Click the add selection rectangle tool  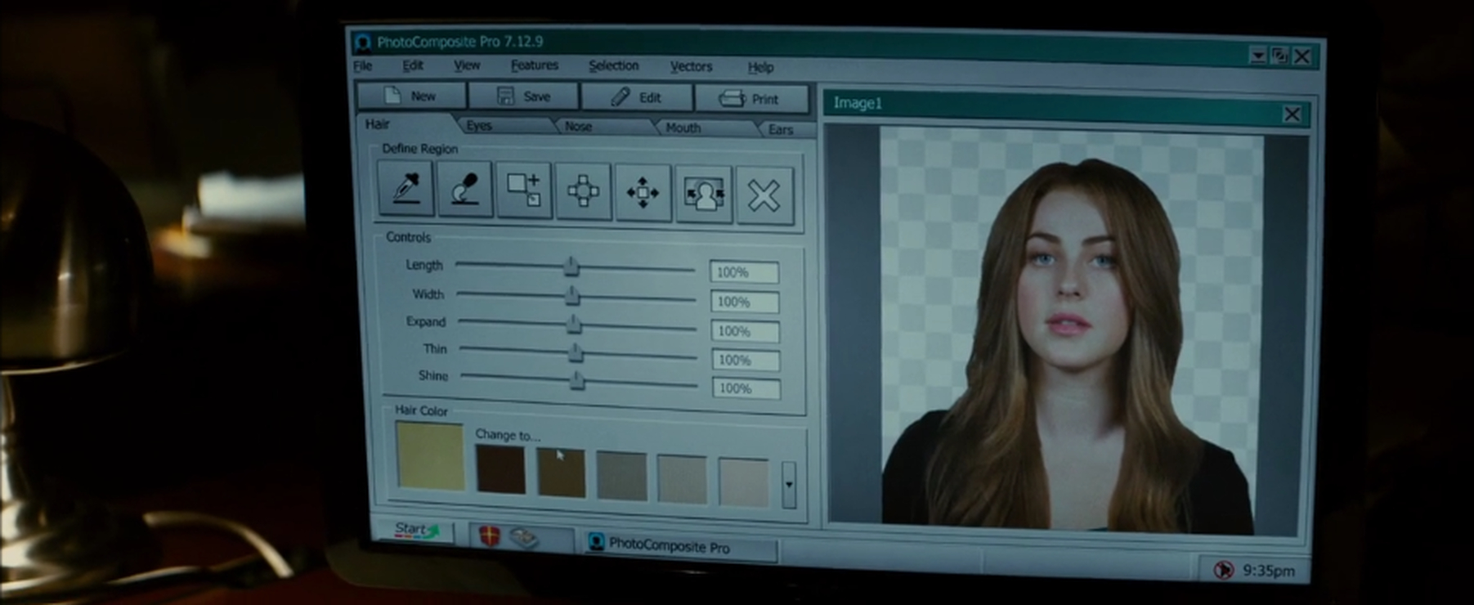[x=523, y=190]
